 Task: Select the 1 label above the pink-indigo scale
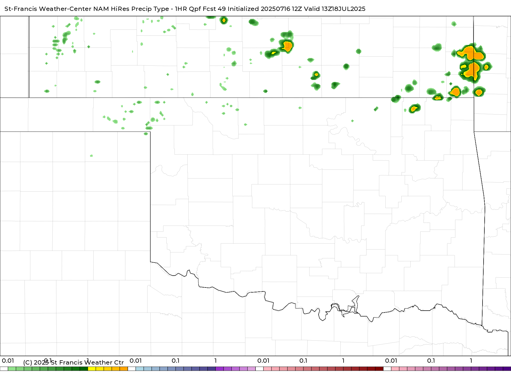pos(471,361)
